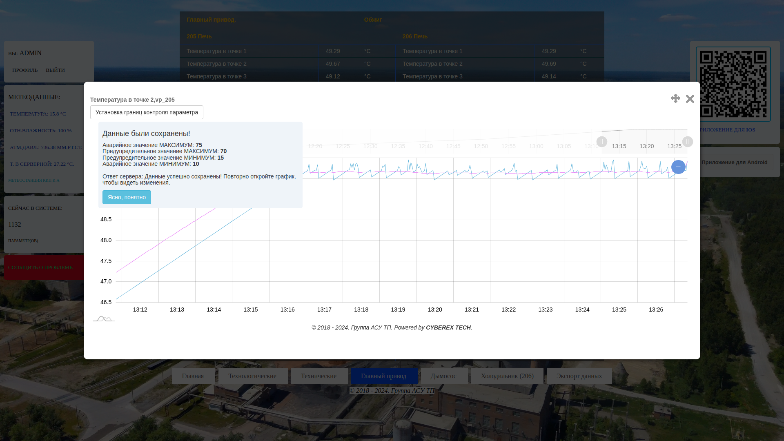
Task: Click the 13:20 label in the chart navigator
Action: [x=647, y=146]
